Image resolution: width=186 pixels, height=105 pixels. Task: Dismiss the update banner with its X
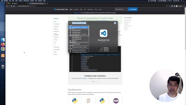coord(183,13)
